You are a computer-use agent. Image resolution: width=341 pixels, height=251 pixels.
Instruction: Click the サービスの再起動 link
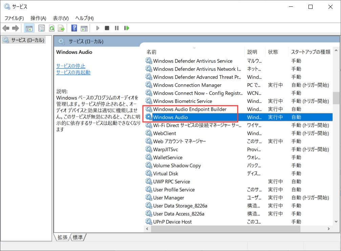[x=73, y=72]
